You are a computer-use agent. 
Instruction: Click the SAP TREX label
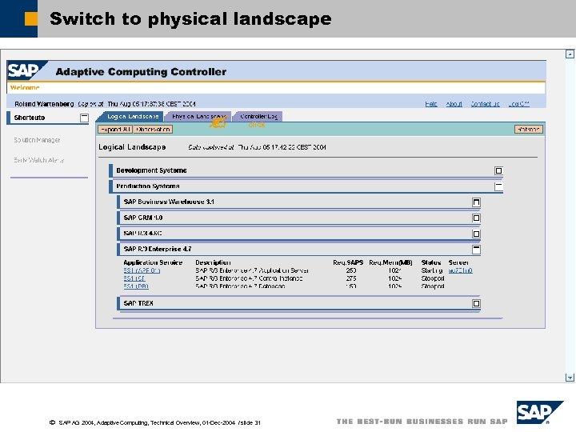(x=138, y=303)
